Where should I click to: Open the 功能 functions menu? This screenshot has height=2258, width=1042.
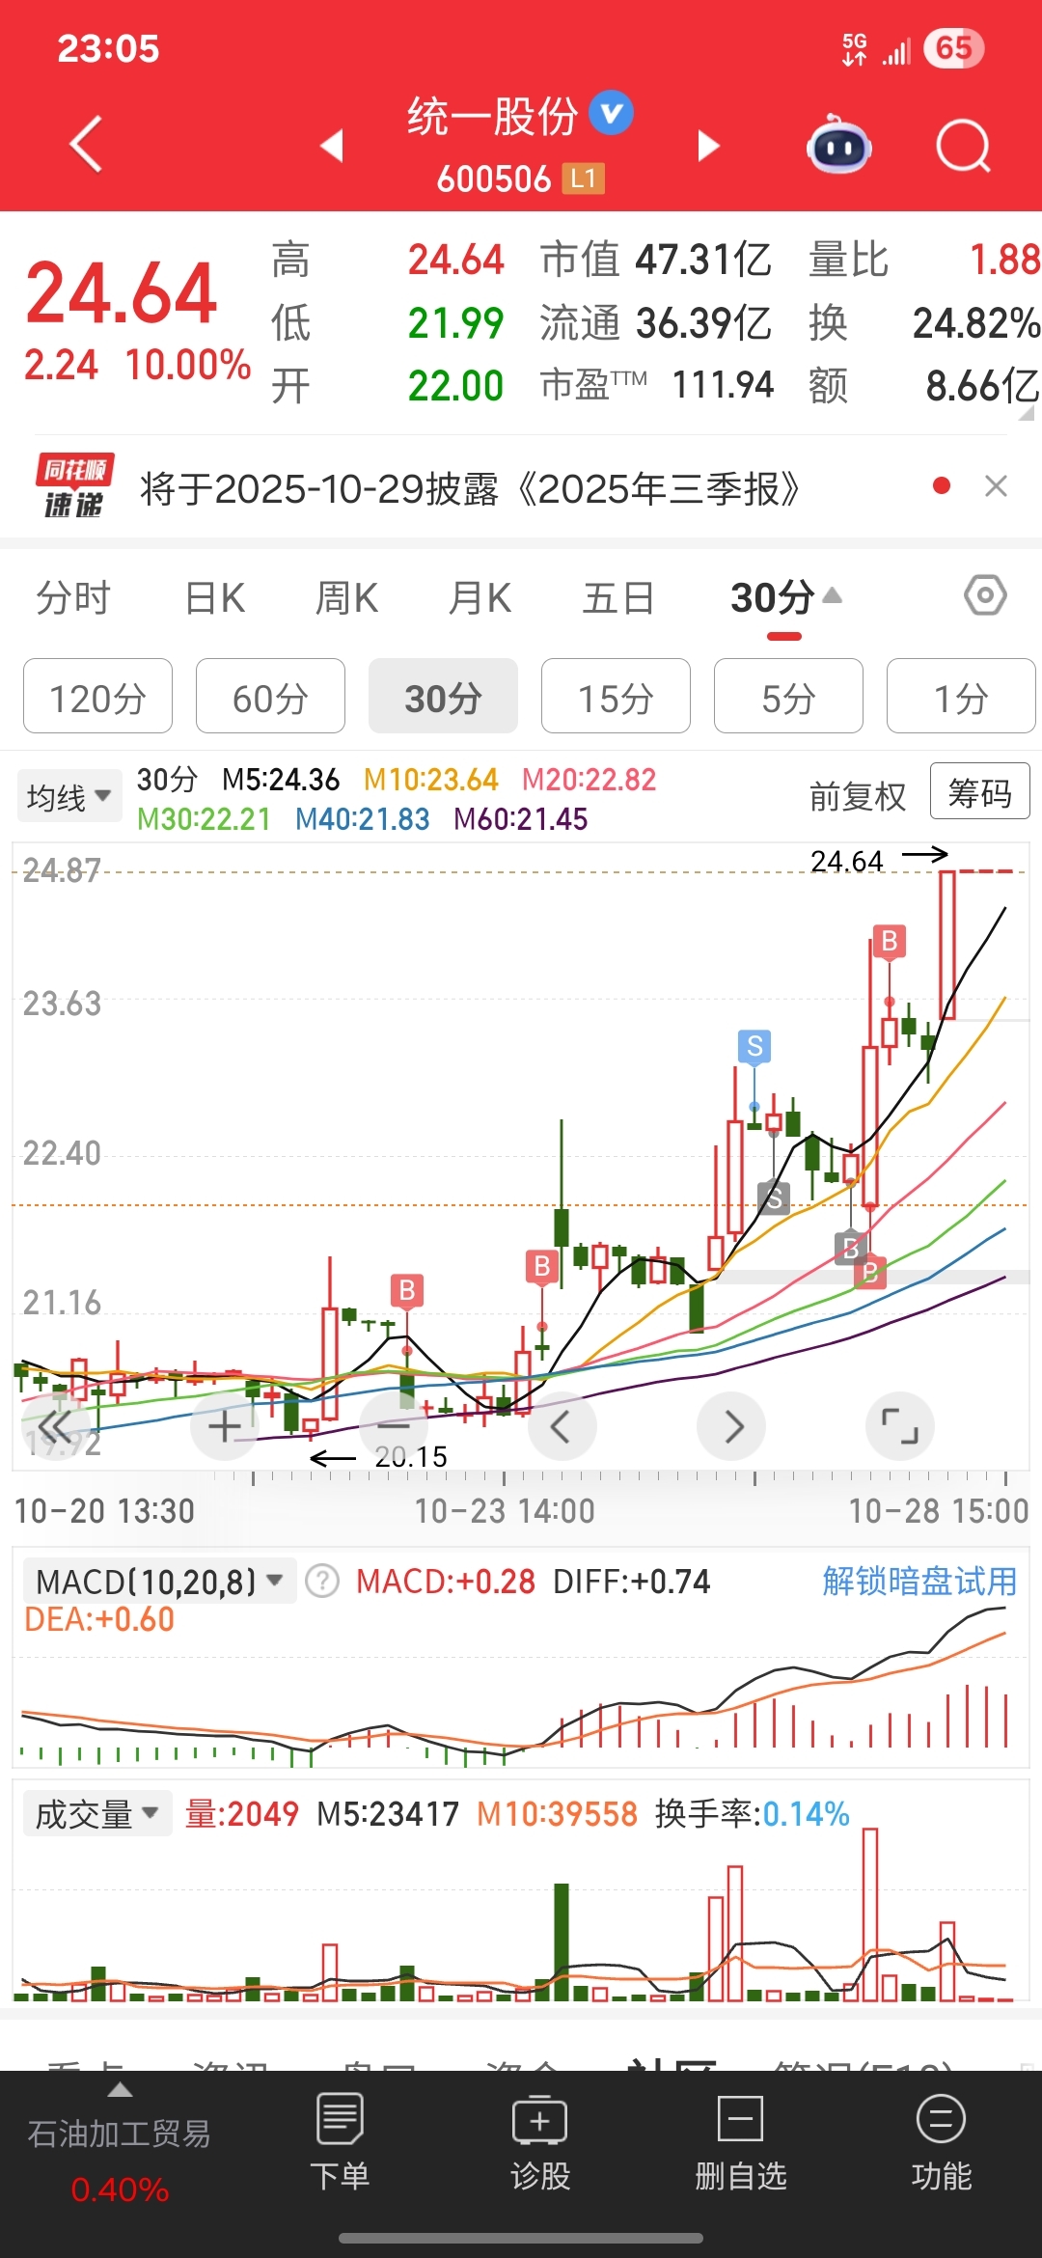942,2142
